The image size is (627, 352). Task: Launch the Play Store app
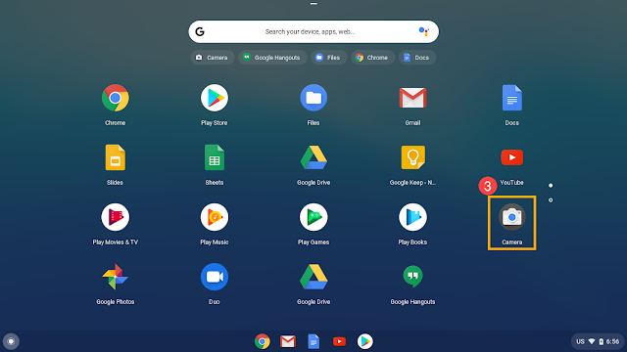(x=215, y=98)
